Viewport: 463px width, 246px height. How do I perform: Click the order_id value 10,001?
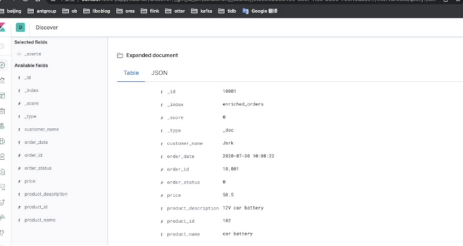point(231,170)
